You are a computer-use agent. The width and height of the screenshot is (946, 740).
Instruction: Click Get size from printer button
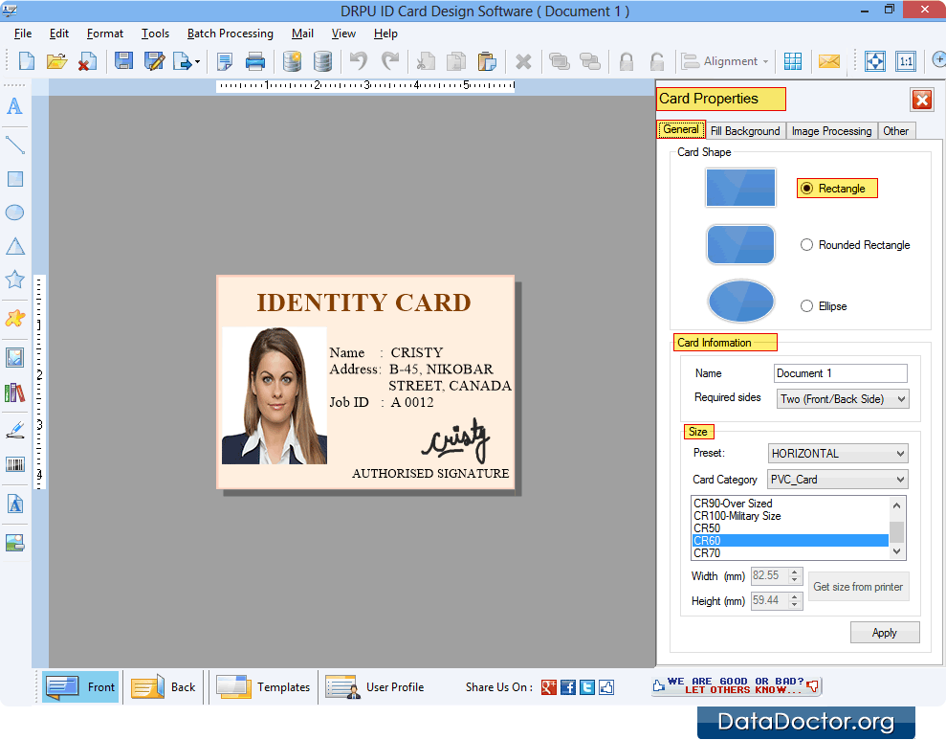pyautogui.click(x=858, y=587)
